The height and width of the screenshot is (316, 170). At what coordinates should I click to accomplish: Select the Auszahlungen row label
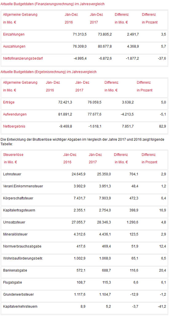click(14, 47)
